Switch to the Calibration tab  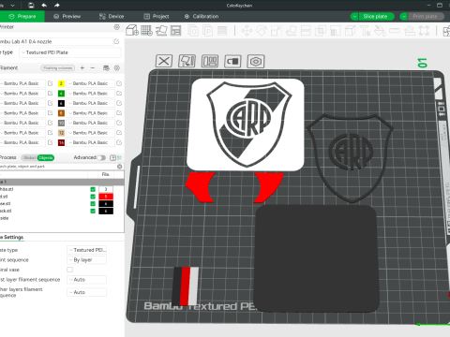point(202,16)
